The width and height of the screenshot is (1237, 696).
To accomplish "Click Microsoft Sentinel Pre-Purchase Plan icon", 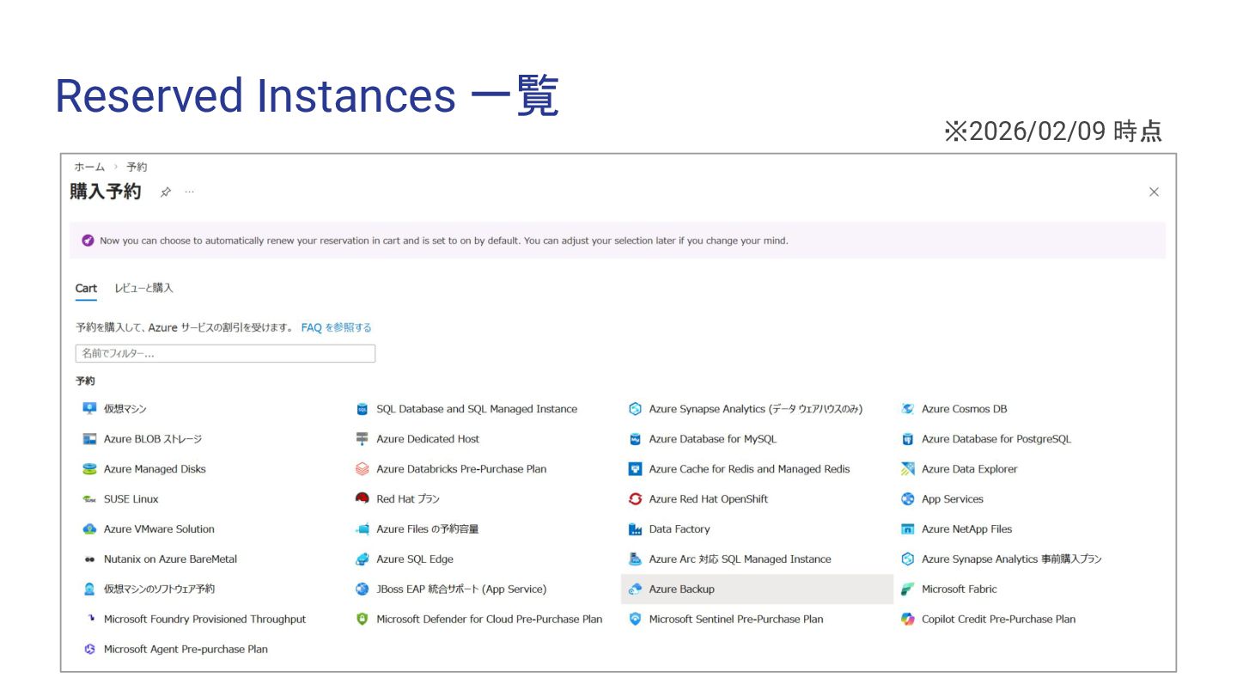I will tap(635, 619).
